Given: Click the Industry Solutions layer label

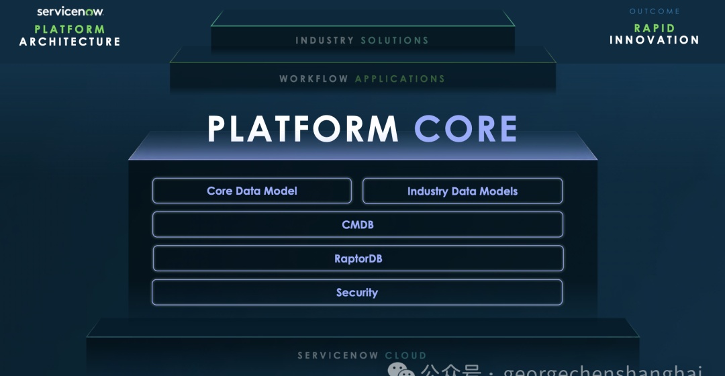Looking at the screenshot, I should pos(362,41).
